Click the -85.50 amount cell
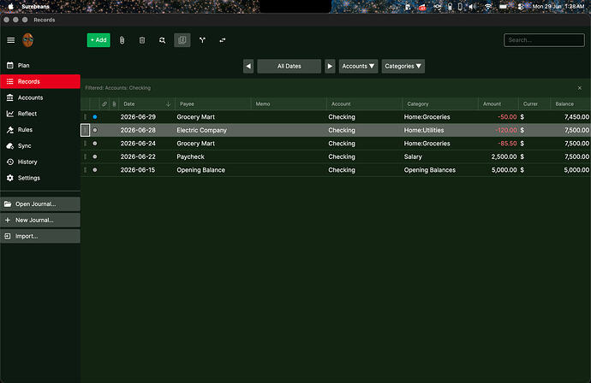The width and height of the screenshot is (591, 383). pyautogui.click(x=498, y=144)
